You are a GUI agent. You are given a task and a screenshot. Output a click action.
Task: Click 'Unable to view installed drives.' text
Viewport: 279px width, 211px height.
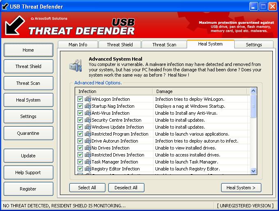[x=185, y=148]
